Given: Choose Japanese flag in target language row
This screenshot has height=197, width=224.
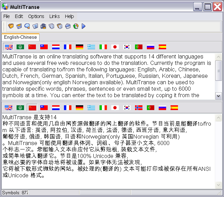Looking at the screenshot, I should [x=115, y=108].
